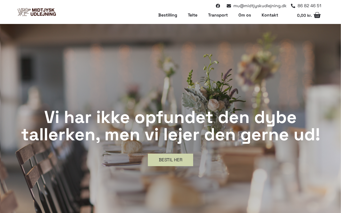Open the shopping basket icon
341x213 pixels.
[317, 15]
